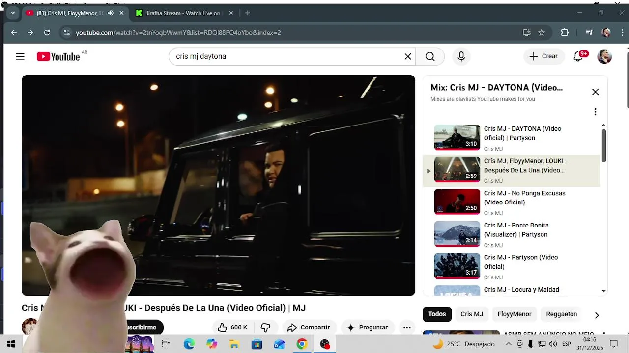Clear the search box with the X

[408, 56]
